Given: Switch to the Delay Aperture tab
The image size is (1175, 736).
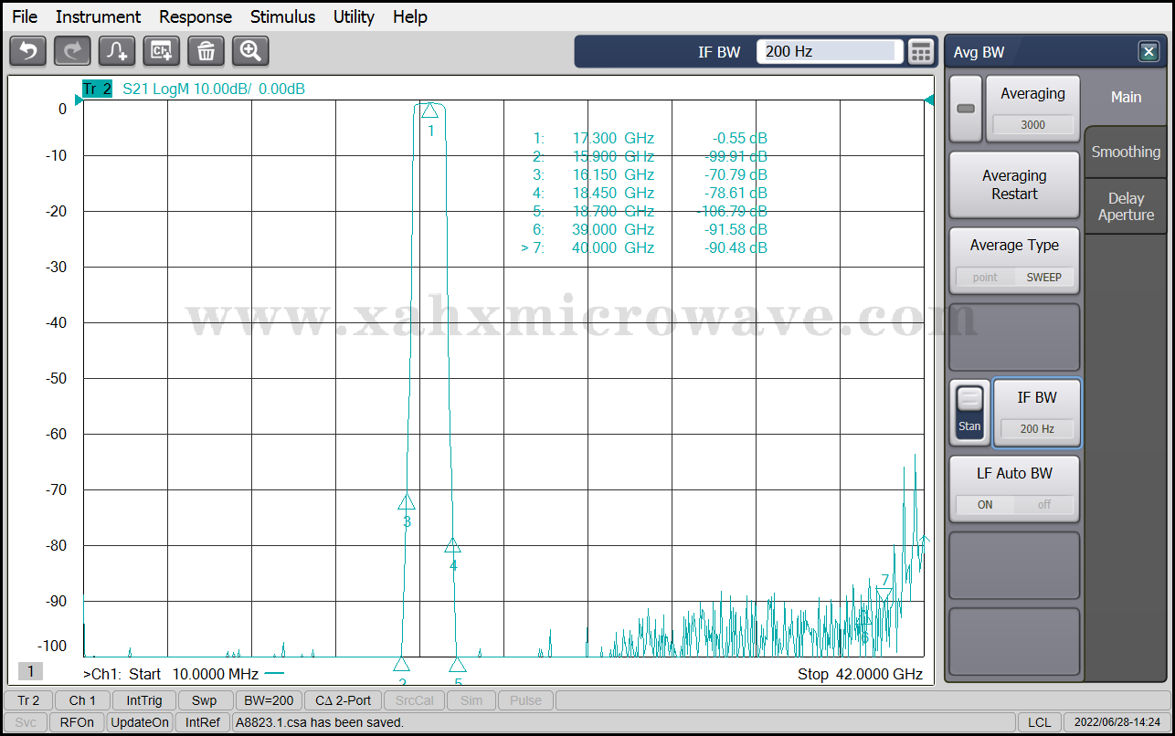Looking at the screenshot, I should click(x=1126, y=206).
